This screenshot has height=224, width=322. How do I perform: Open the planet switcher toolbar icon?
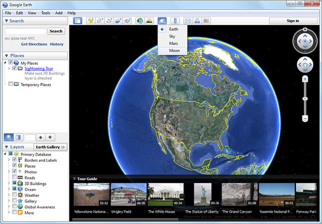pos(162,21)
